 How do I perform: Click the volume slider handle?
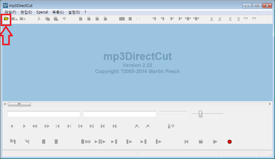[200, 114]
